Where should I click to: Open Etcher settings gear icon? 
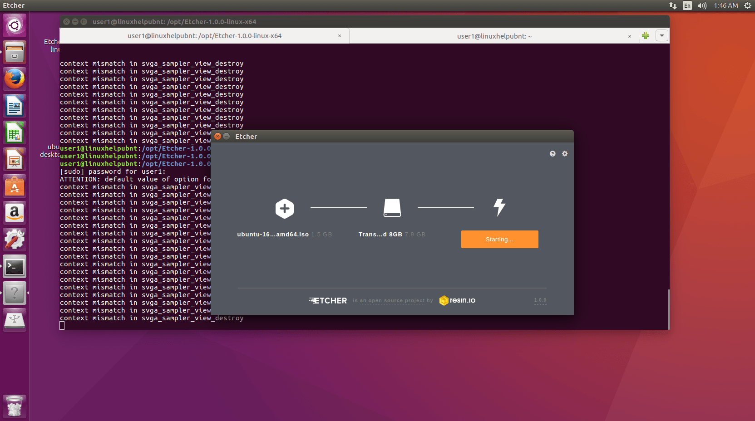tap(565, 154)
